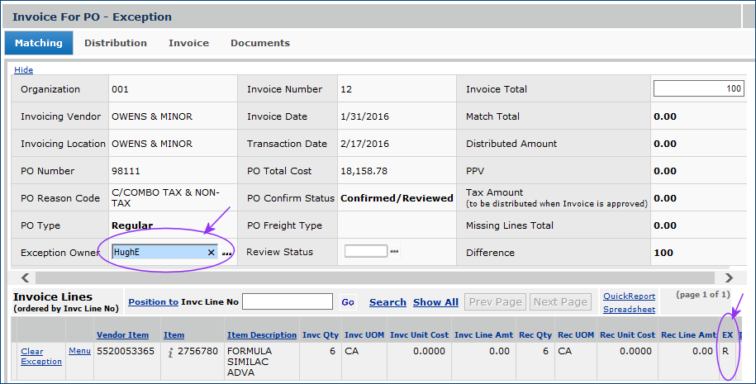Open Review Status lookup ellipsis
The height and width of the screenshot is (384, 756).
(x=394, y=252)
